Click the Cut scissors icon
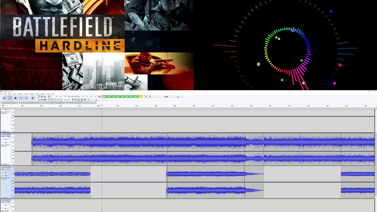The image size is (377, 212). (49, 100)
